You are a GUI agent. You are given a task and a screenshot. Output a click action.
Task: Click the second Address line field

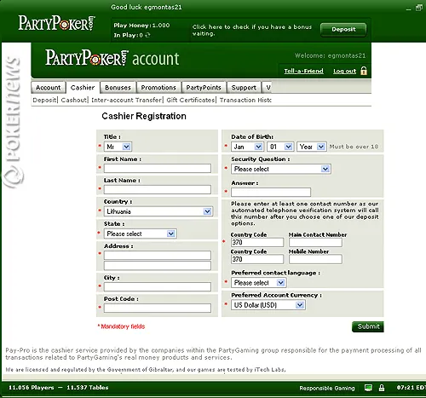(158, 266)
